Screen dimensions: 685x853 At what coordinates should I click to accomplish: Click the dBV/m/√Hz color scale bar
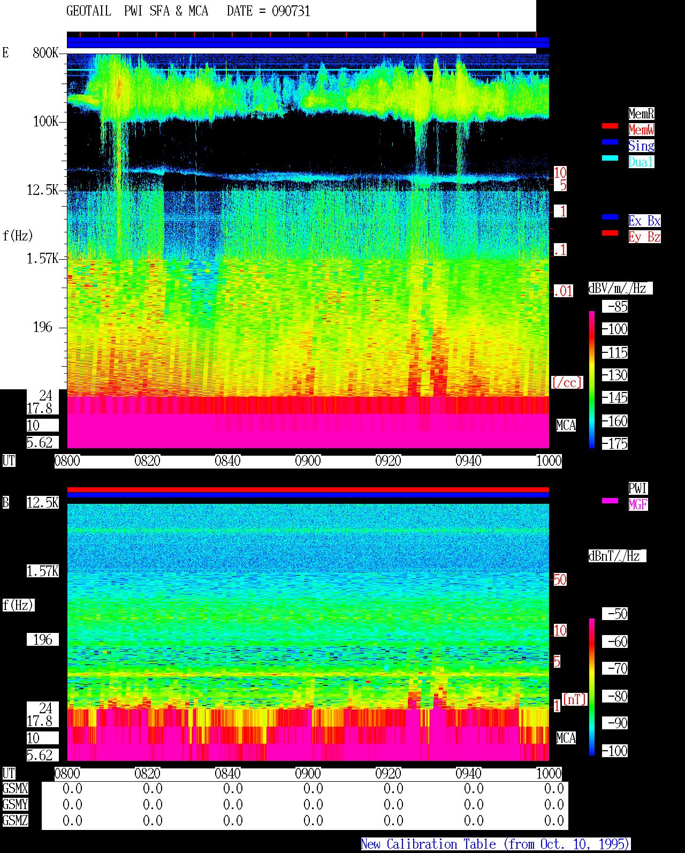592,379
